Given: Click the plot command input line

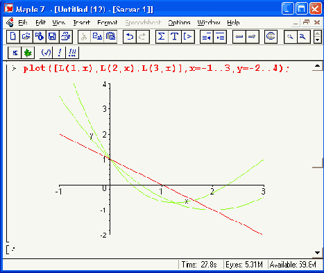Looking at the screenshot, I should tap(156, 69).
